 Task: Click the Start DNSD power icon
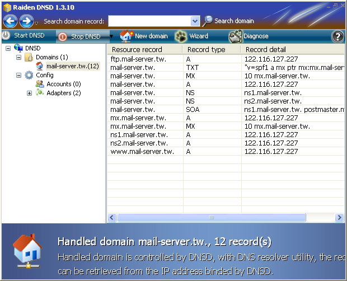pyautogui.click(x=6, y=35)
